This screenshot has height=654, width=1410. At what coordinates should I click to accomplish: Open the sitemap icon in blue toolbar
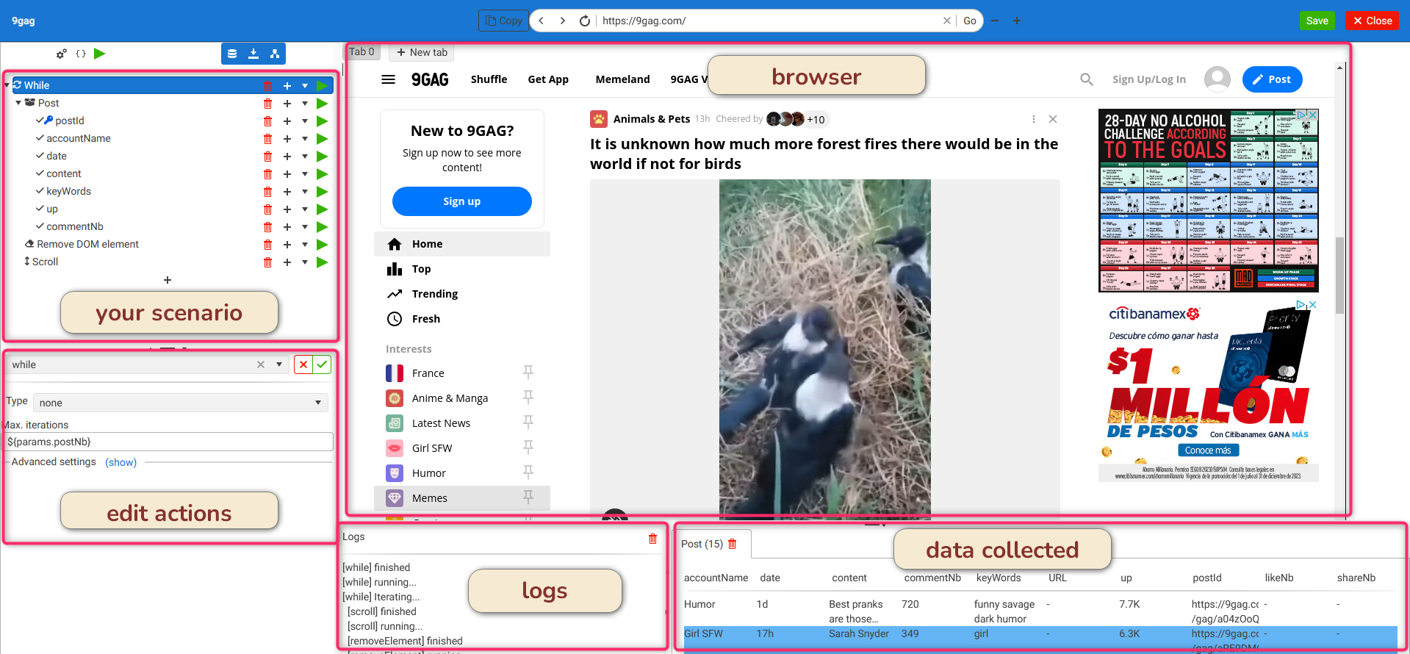[x=275, y=54]
